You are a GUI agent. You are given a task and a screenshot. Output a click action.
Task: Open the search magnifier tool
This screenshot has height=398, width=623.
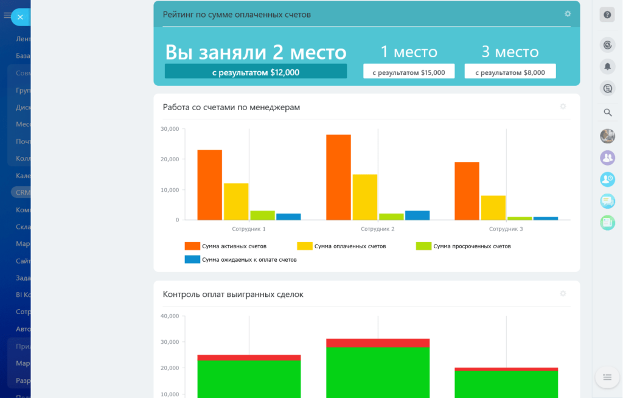[x=607, y=113]
